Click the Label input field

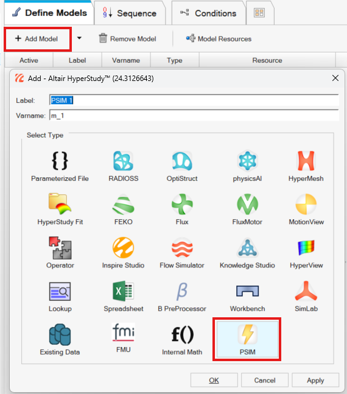pos(194,100)
